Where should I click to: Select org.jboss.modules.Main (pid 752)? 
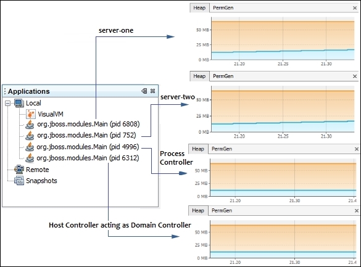click(x=86, y=135)
